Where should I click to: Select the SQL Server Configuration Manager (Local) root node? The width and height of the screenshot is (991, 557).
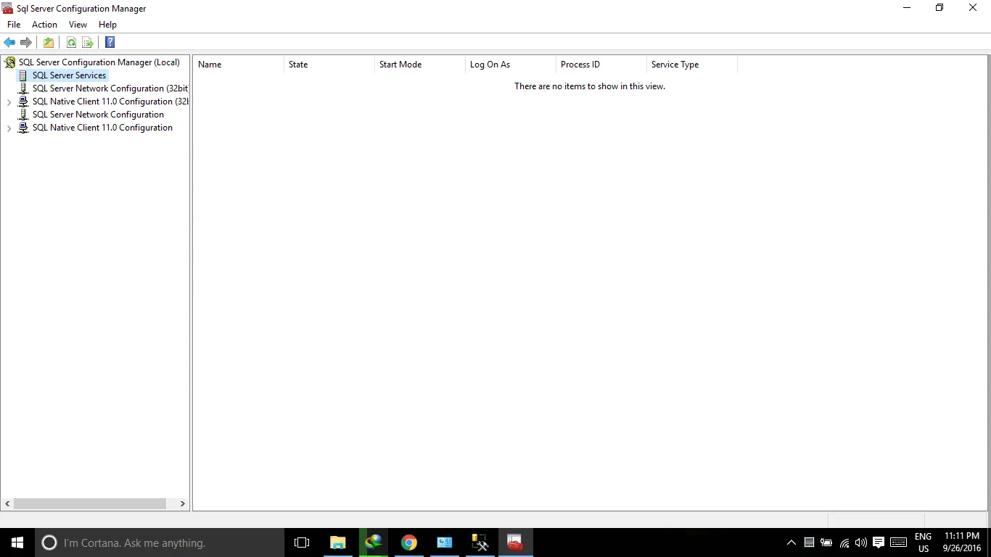click(99, 62)
